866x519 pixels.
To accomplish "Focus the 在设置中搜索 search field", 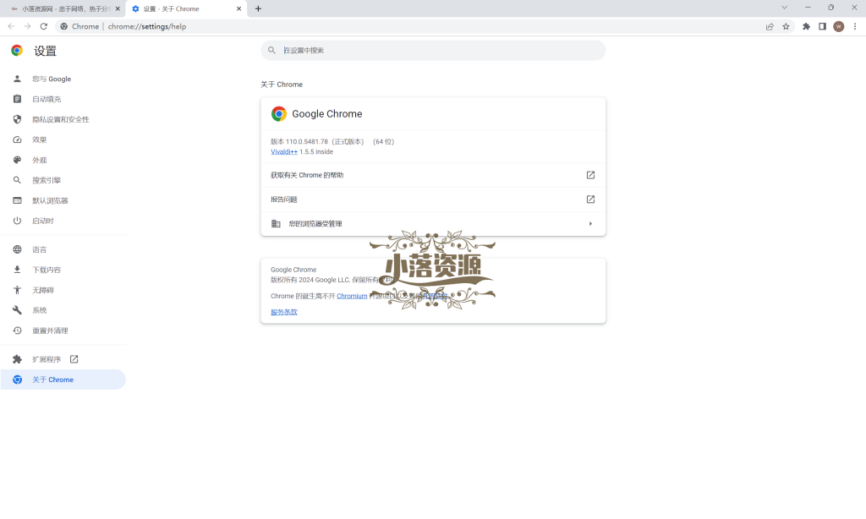I will point(433,50).
